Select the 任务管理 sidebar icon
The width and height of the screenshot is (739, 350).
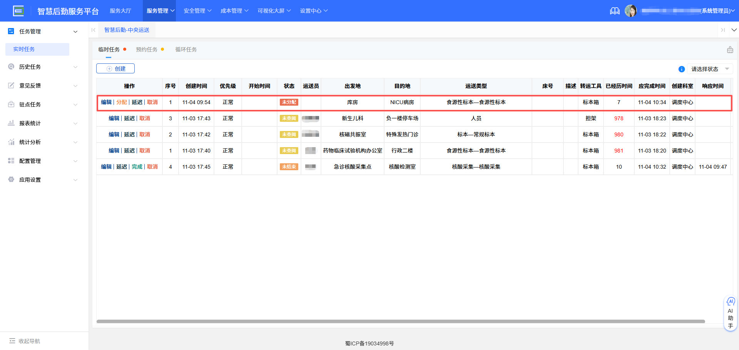11,31
